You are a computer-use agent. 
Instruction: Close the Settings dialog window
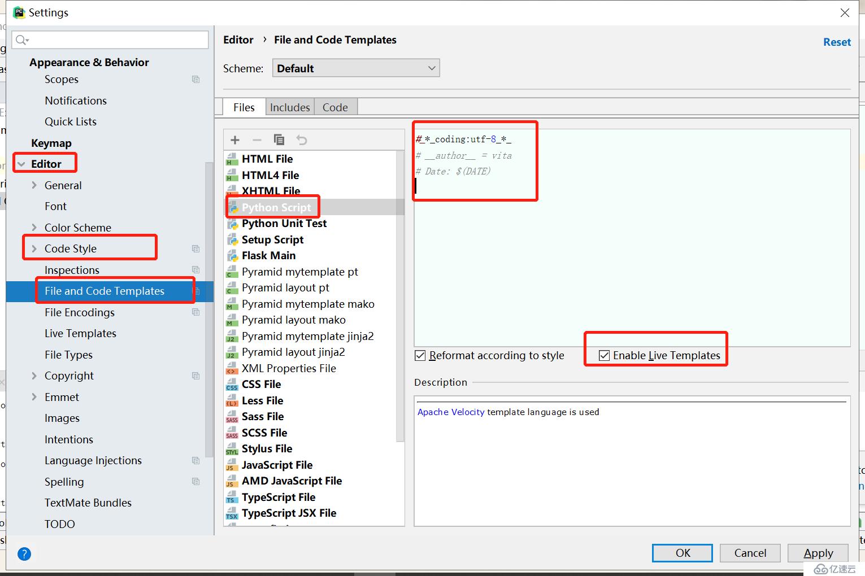tap(845, 12)
